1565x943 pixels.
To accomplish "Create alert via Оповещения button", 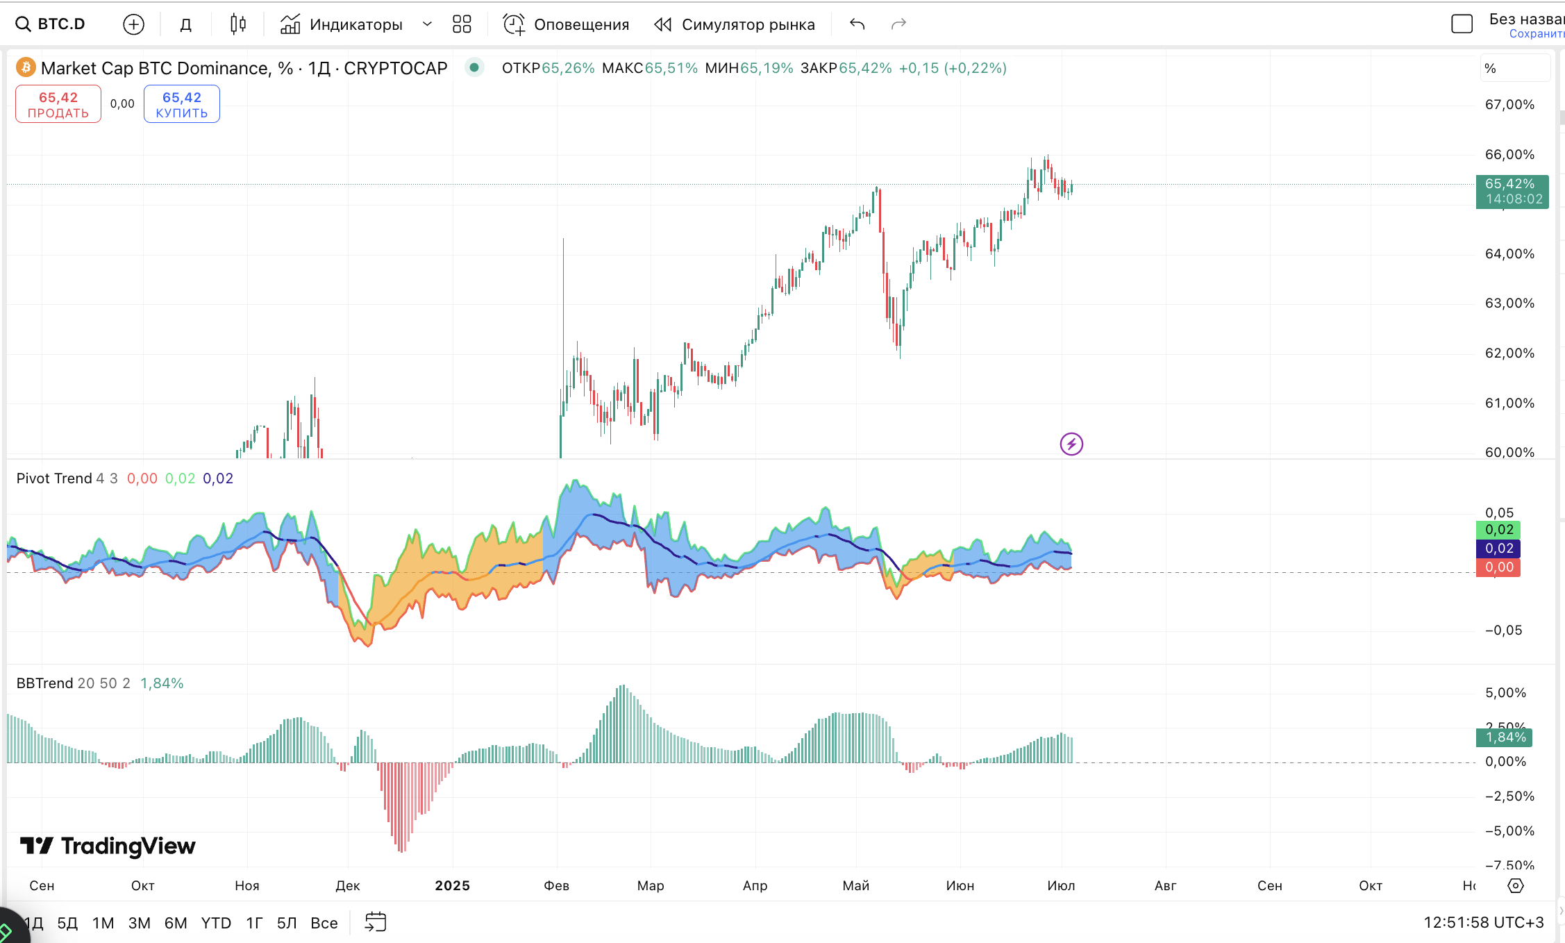I will pyautogui.click(x=566, y=24).
